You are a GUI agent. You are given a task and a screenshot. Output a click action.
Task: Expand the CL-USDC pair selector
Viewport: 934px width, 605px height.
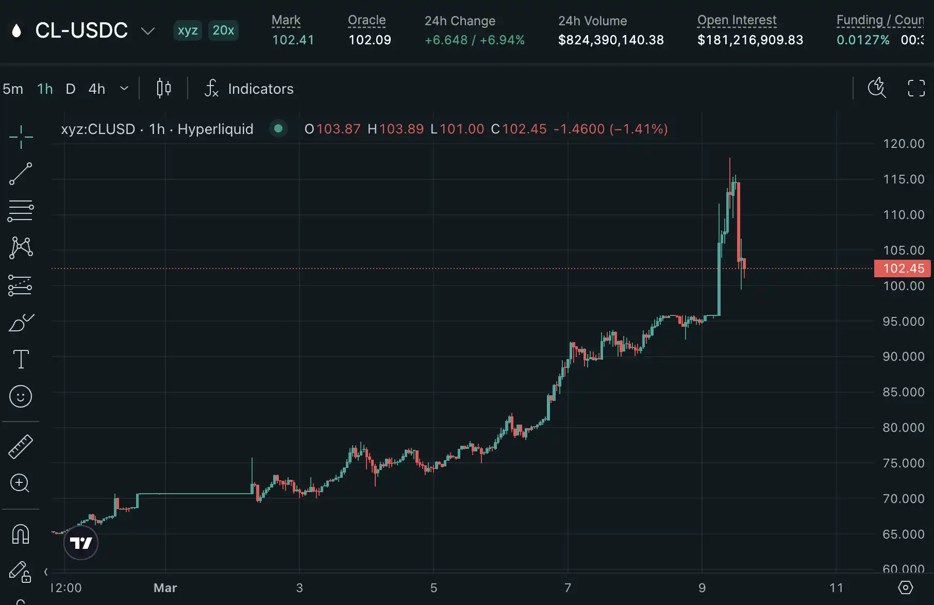coord(148,31)
